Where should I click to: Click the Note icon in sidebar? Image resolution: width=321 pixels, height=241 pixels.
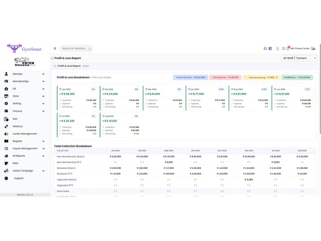point(6,163)
